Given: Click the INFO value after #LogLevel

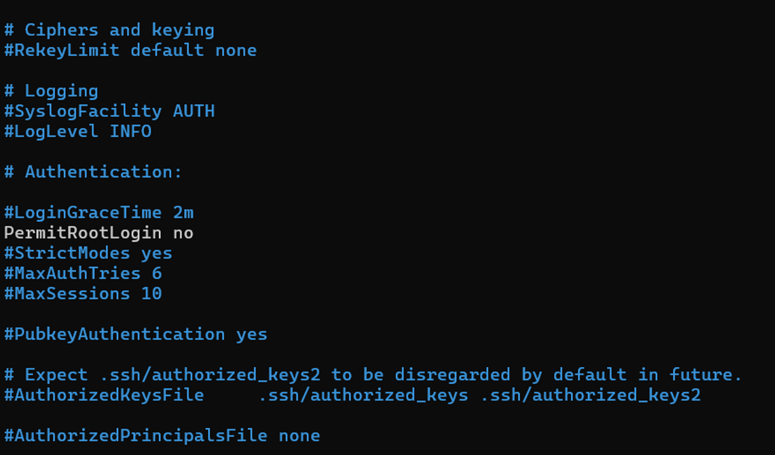Looking at the screenshot, I should click(130, 132).
